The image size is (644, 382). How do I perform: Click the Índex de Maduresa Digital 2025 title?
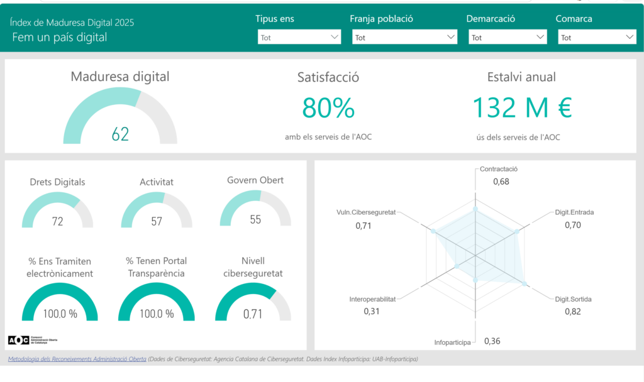(72, 23)
